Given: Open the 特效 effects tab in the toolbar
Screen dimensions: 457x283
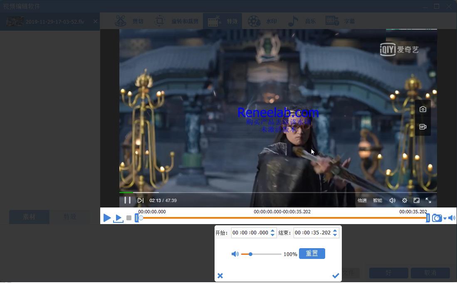Looking at the screenshot, I should coord(222,21).
